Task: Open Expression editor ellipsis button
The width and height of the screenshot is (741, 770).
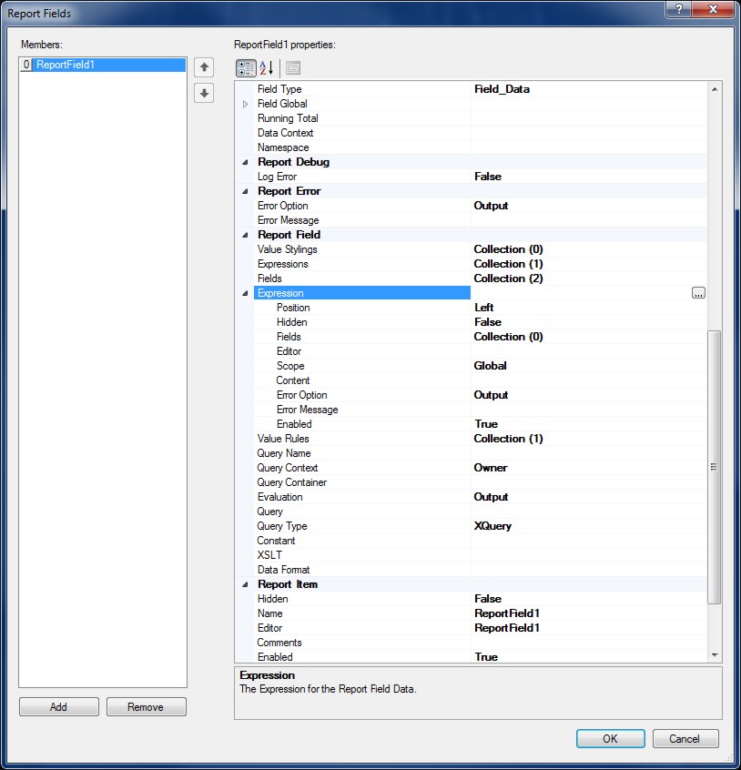Action: click(x=698, y=293)
